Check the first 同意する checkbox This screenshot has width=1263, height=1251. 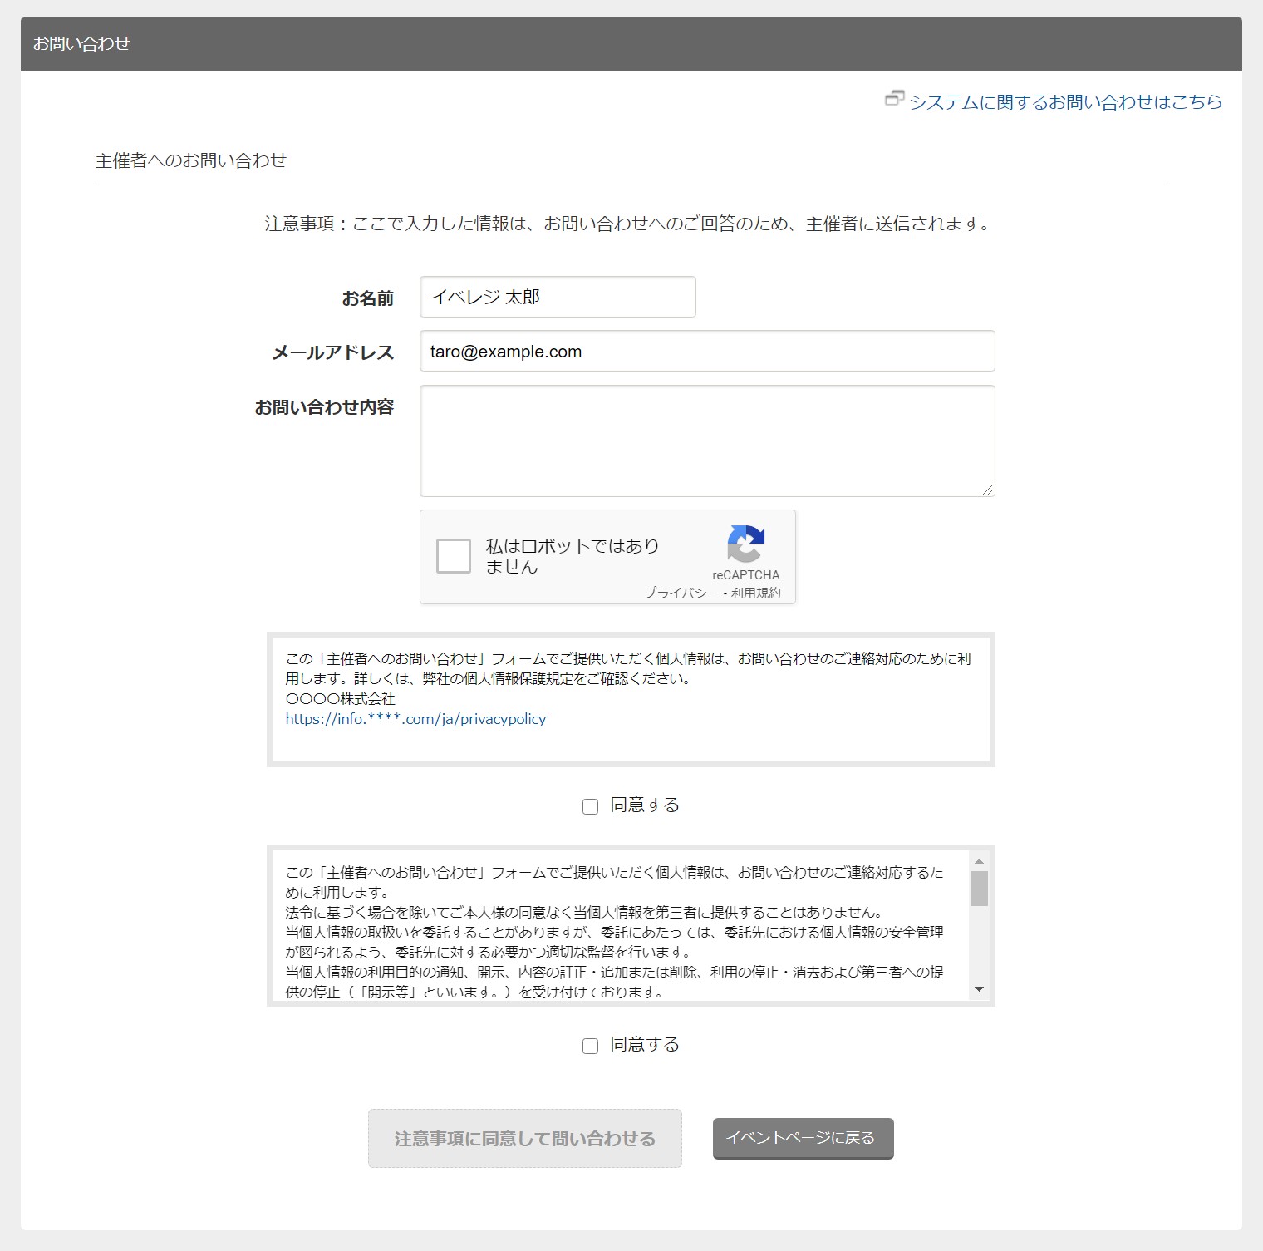[x=591, y=805]
